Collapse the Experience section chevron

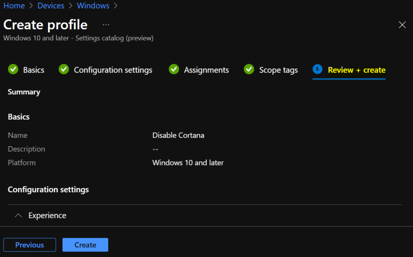click(18, 216)
